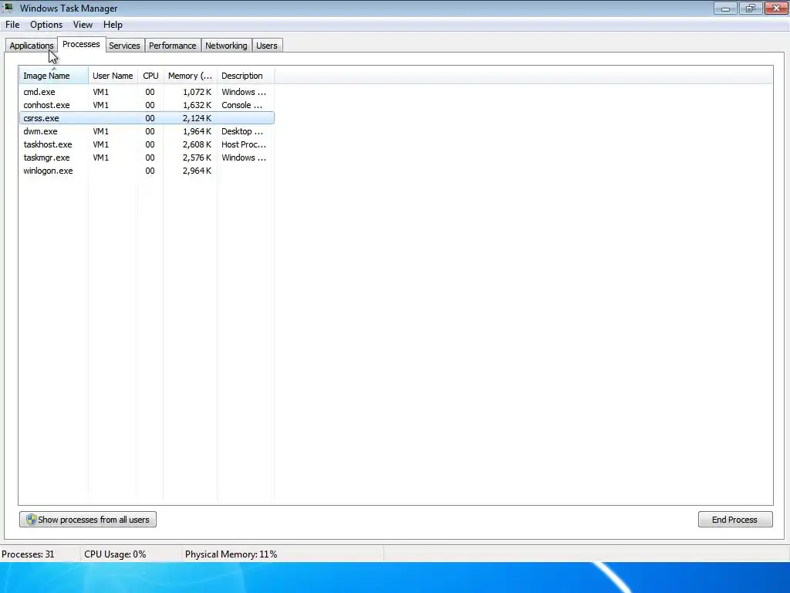Select the taskhost.exe process
790x593 pixels.
coord(147,144)
